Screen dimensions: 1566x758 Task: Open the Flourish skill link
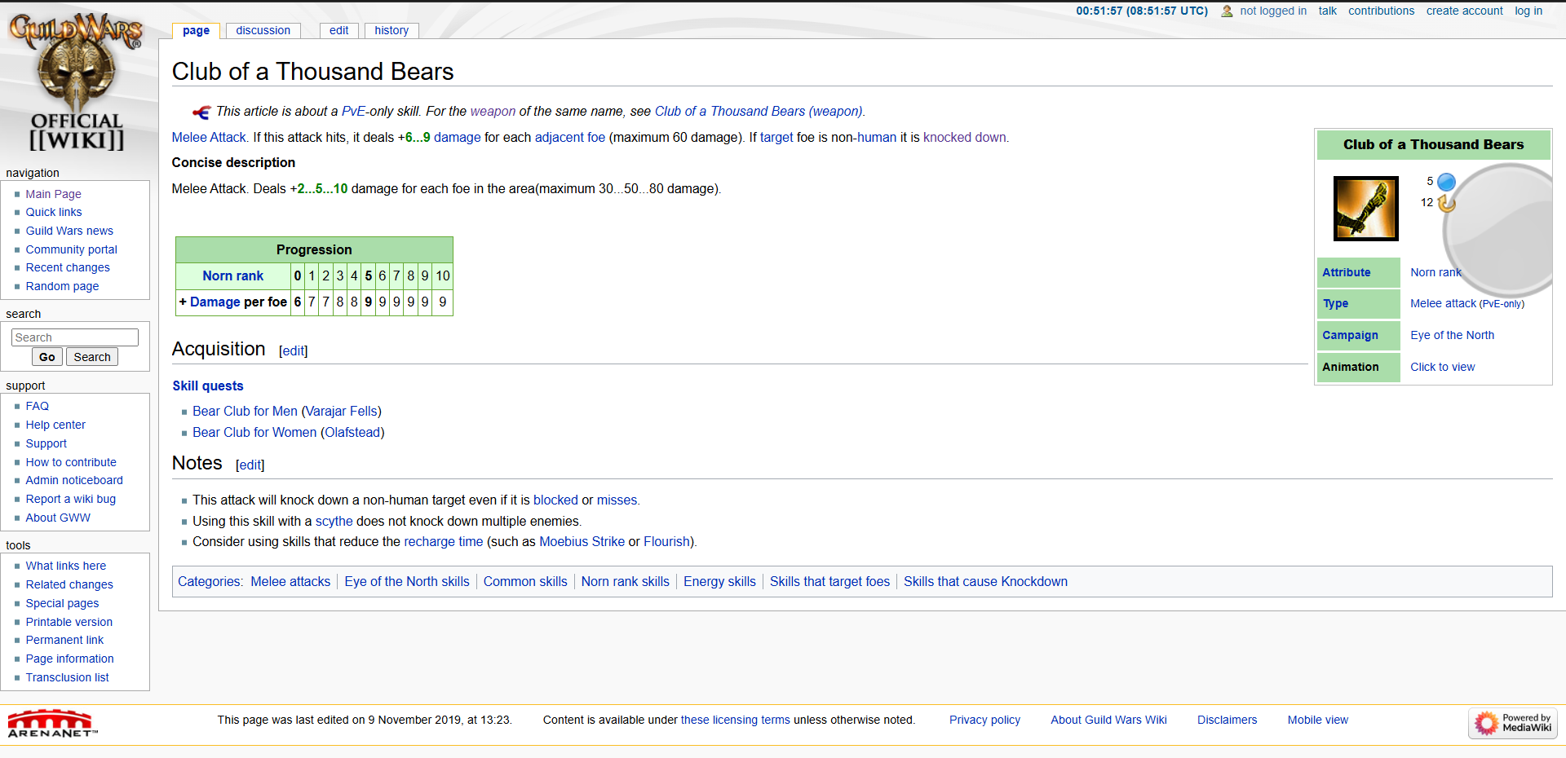(x=666, y=541)
